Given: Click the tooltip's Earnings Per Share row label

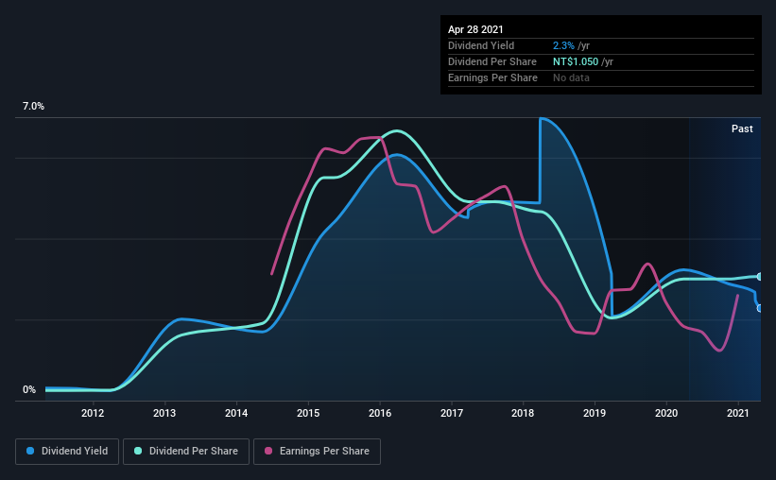Looking at the screenshot, I should (x=492, y=77).
